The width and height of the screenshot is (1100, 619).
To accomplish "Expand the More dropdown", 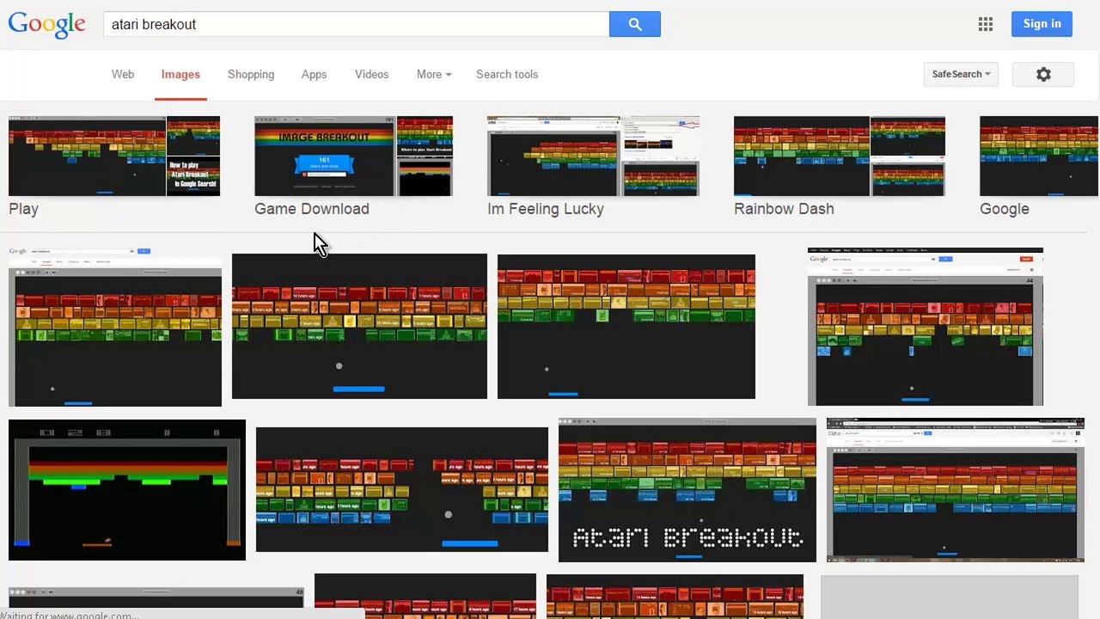I will [x=434, y=75].
